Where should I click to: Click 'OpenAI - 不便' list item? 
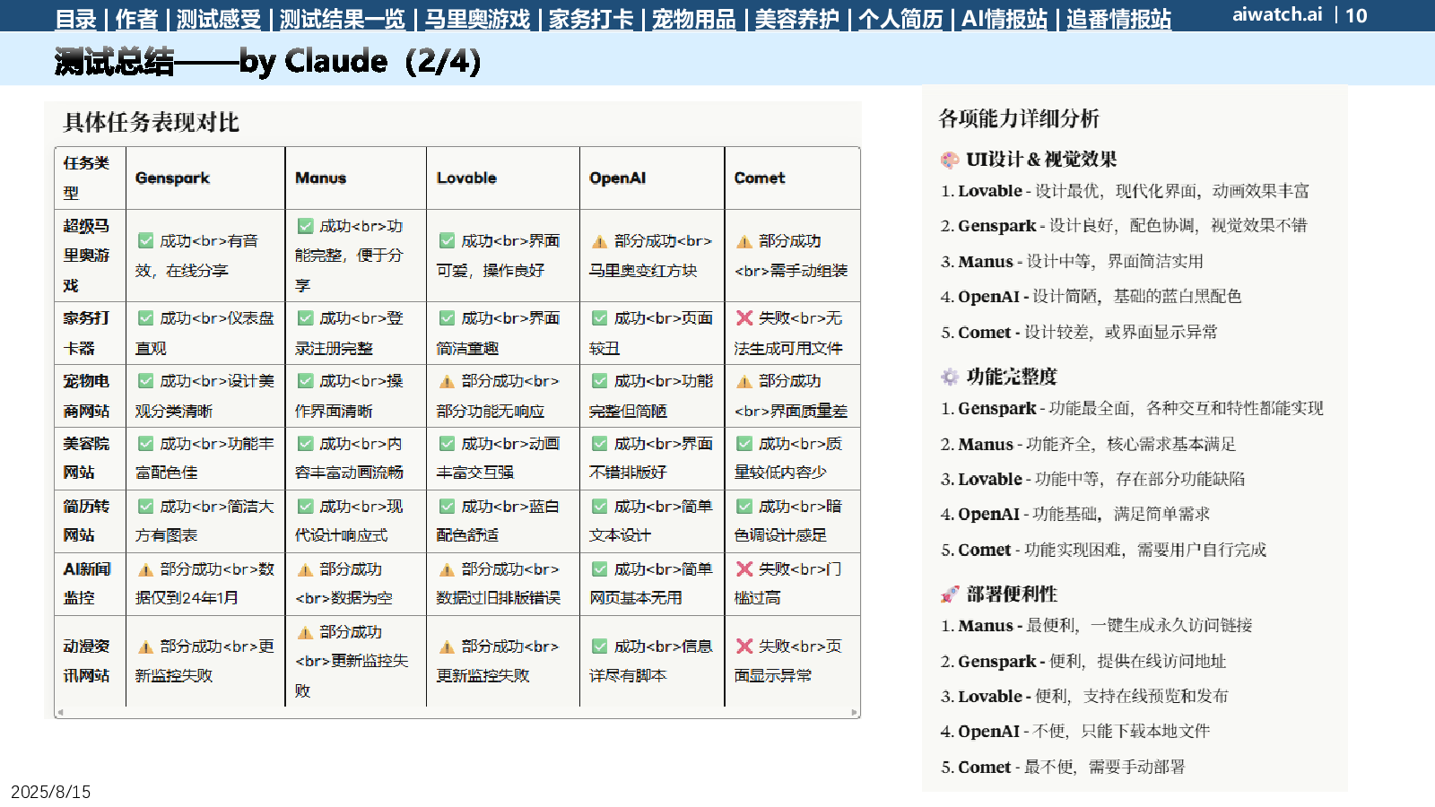(1075, 731)
